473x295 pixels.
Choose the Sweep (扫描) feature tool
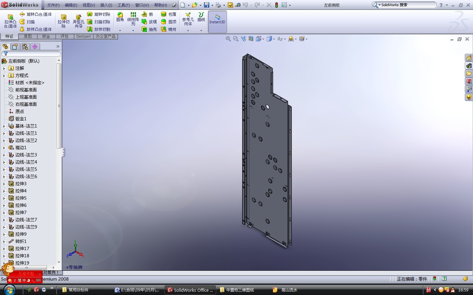pyautogui.click(x=27, y=22)
